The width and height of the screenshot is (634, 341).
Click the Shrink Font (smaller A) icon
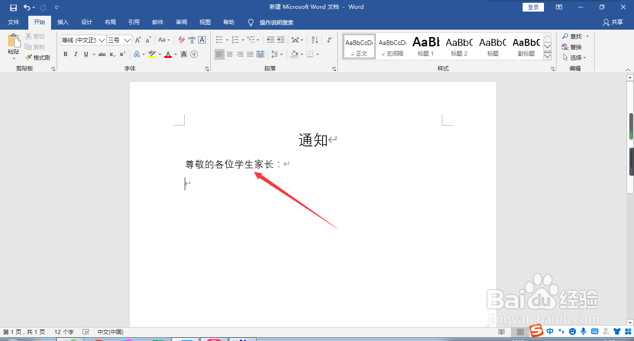pos(148,40)
